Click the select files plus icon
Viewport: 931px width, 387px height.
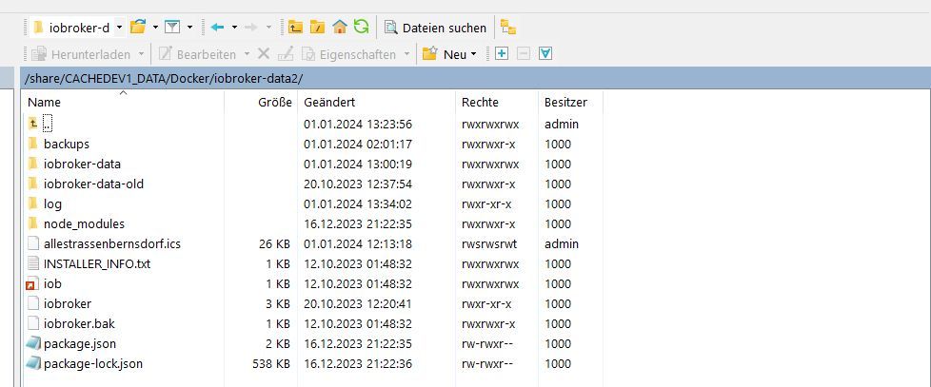point(502,54)
